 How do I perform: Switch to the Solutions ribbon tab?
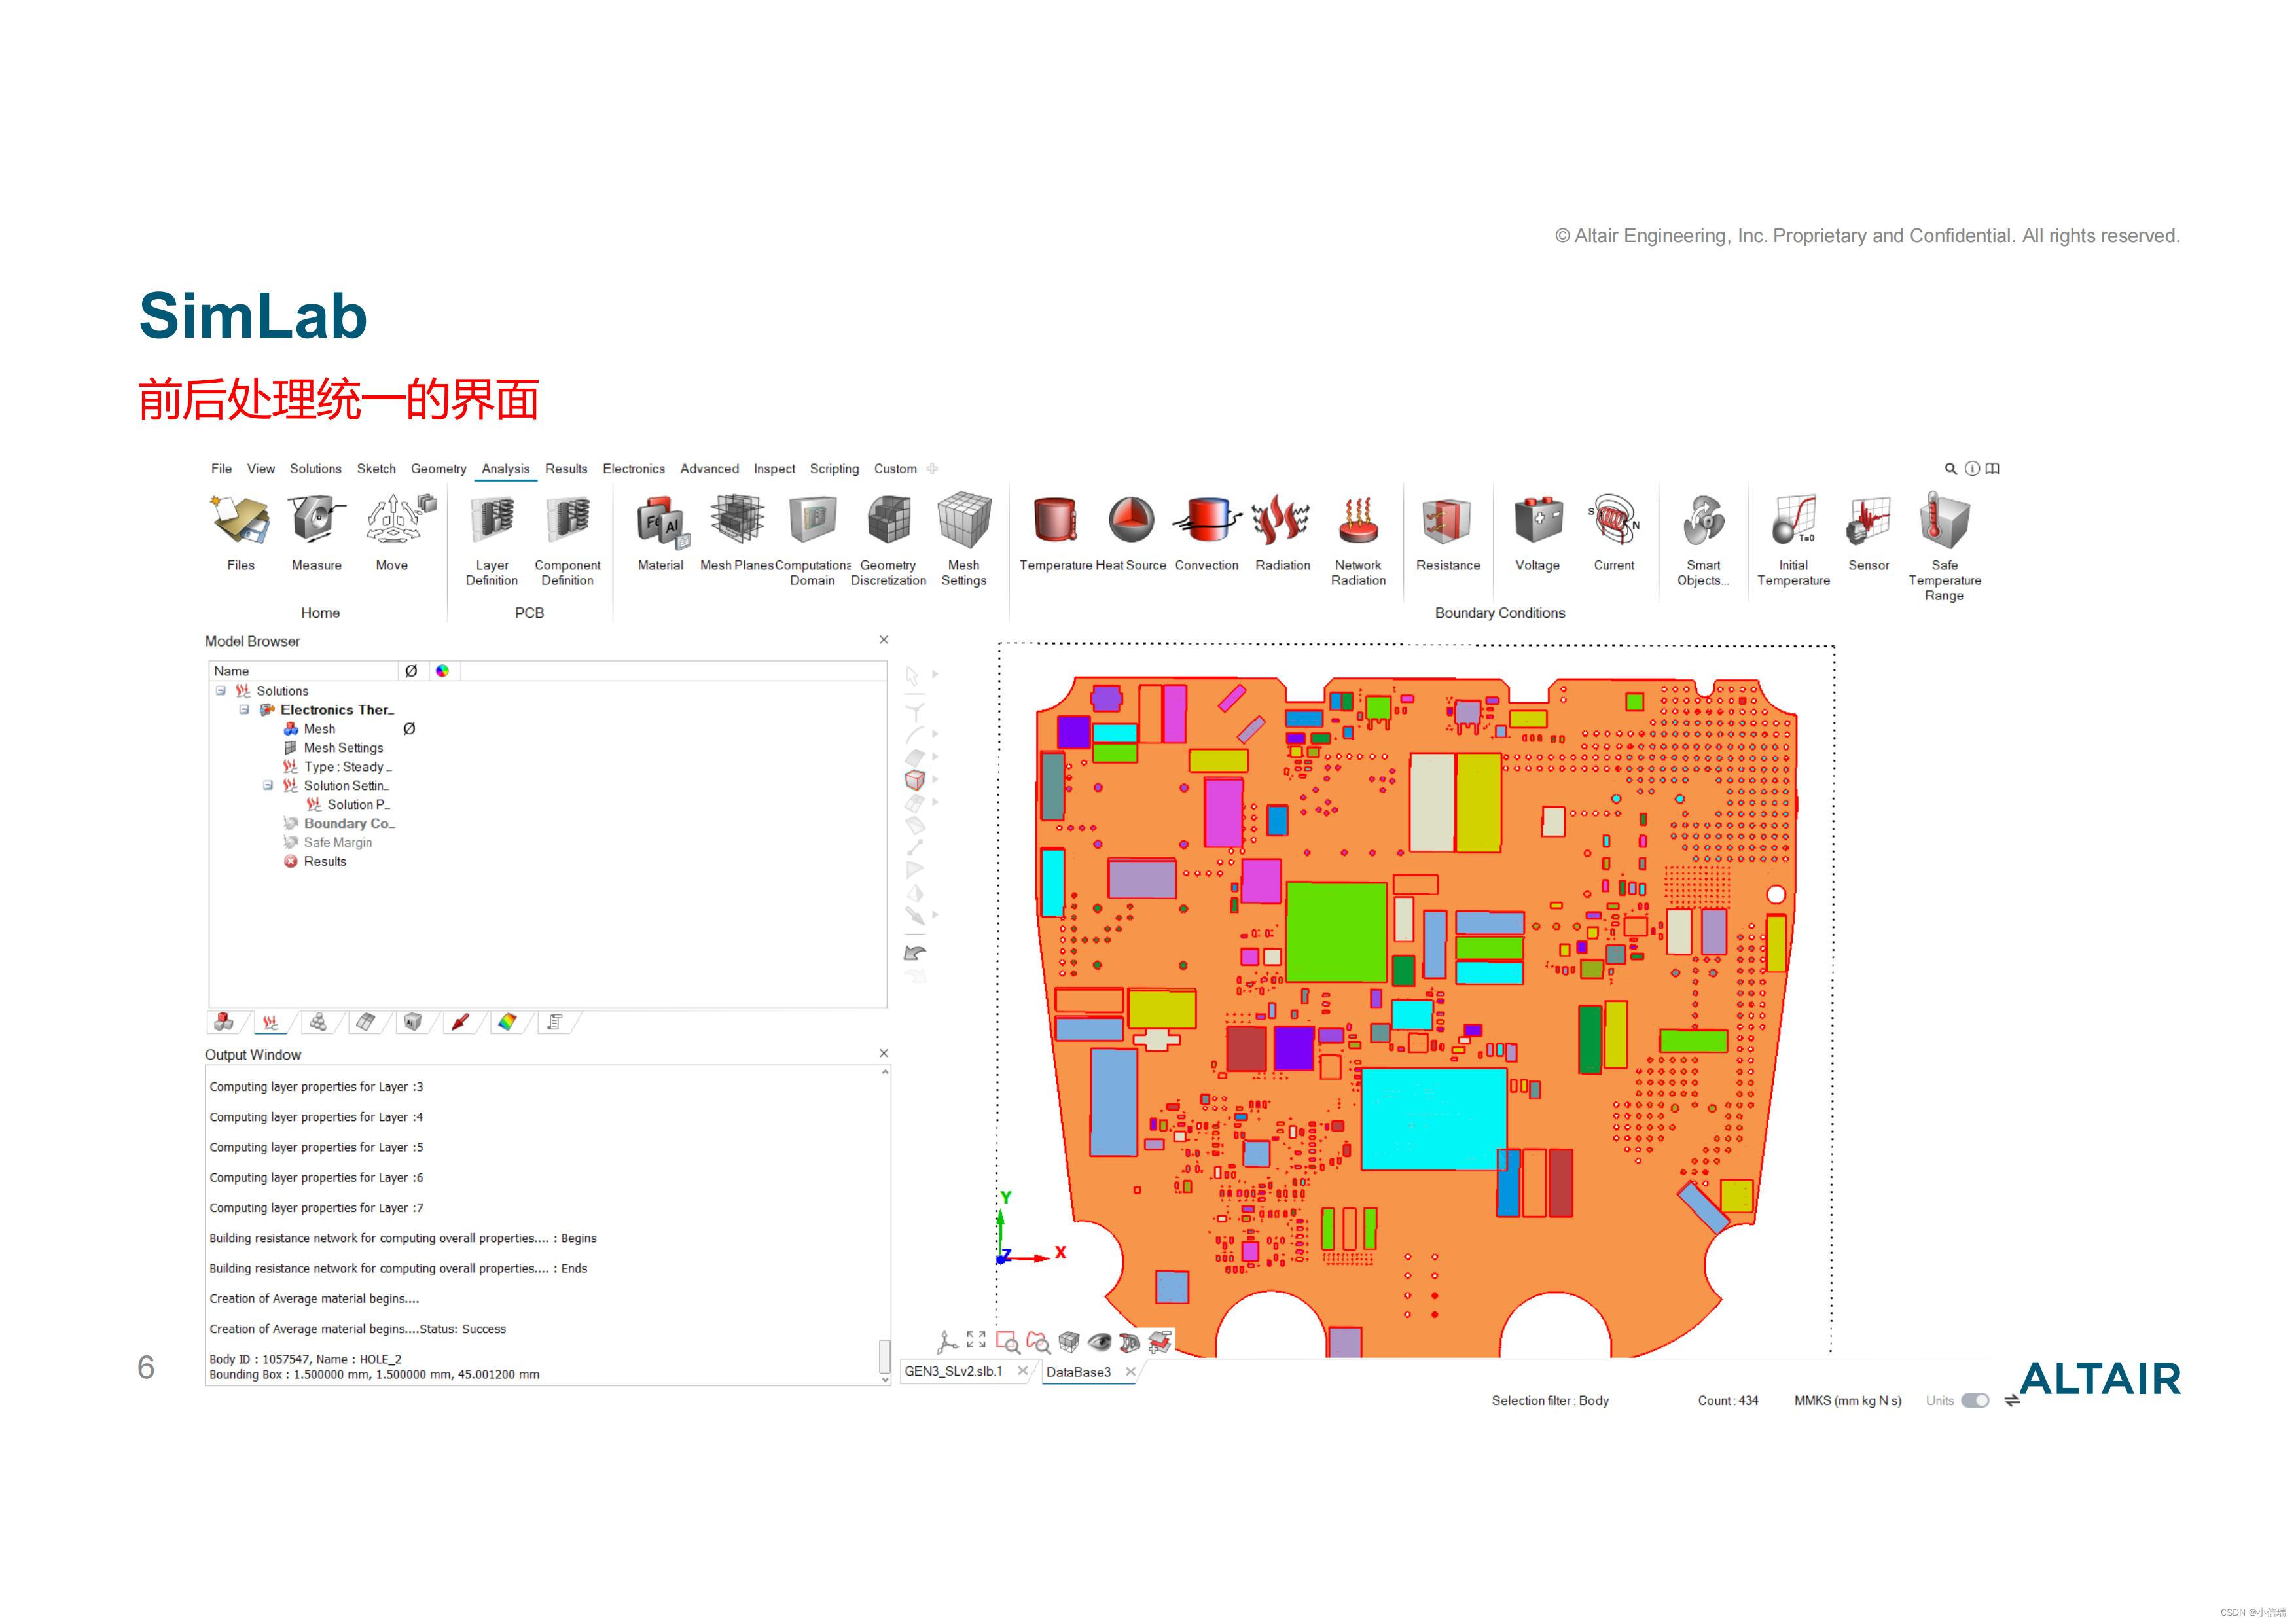click(x=316, y=468)
